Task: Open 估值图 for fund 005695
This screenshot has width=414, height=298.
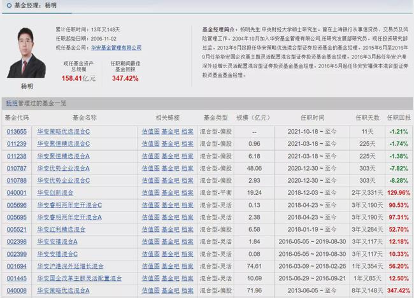Action: (151, 217)
